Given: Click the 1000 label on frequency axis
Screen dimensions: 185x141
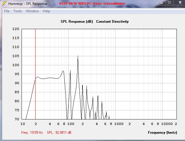Looking at the screenshot, I should click(x=119, y=124).
